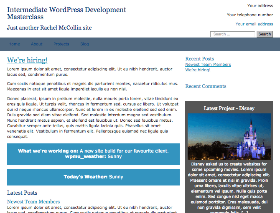The width and height of the screenshot is (280, 213).
Task: Go to Projects in the navigation bar
Action: (61, 44)
